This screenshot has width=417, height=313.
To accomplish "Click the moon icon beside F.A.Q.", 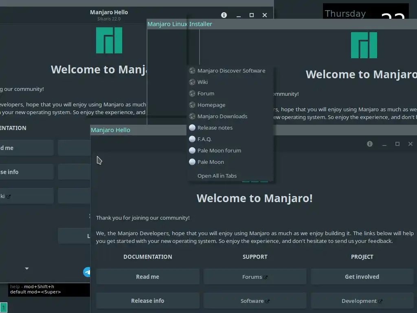I will tap(192, 139).
